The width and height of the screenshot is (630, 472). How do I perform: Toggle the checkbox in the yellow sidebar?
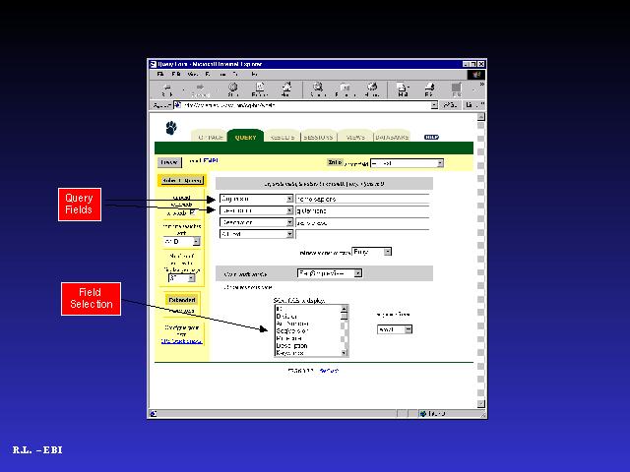[191, 211]
